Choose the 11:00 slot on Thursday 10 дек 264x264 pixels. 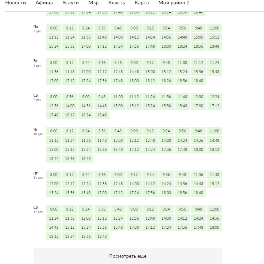(x=214, y=131)
